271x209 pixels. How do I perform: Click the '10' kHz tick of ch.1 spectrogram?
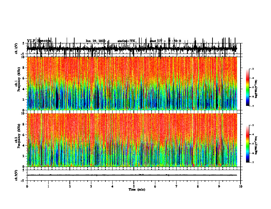click(23, 57)
